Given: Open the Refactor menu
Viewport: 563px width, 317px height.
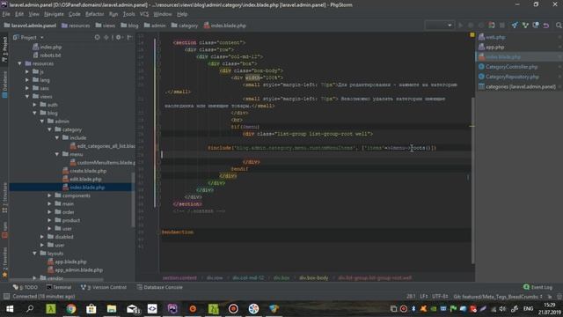Looking at the screenshot, I should coord(95,14).
